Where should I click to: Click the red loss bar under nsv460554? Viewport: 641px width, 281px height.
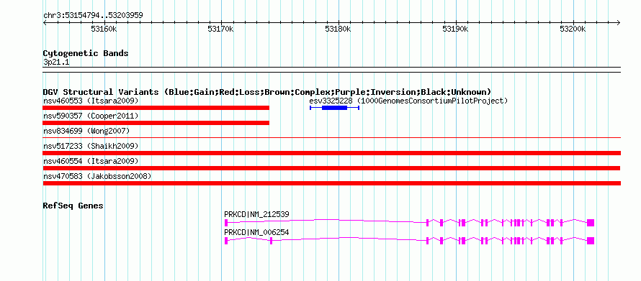click(331, 168)
